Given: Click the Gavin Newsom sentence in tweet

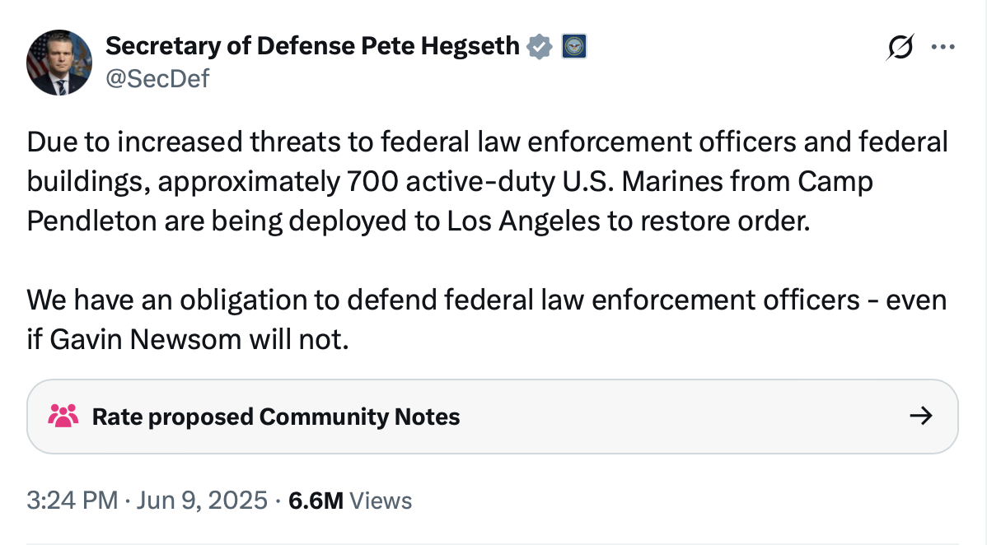Looking at the screenshot, I should (x=188, y=338).
